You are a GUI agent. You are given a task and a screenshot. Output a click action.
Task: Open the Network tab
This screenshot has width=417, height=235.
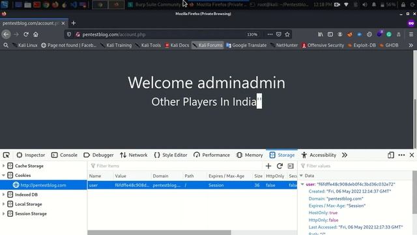[x=134, y=155]
